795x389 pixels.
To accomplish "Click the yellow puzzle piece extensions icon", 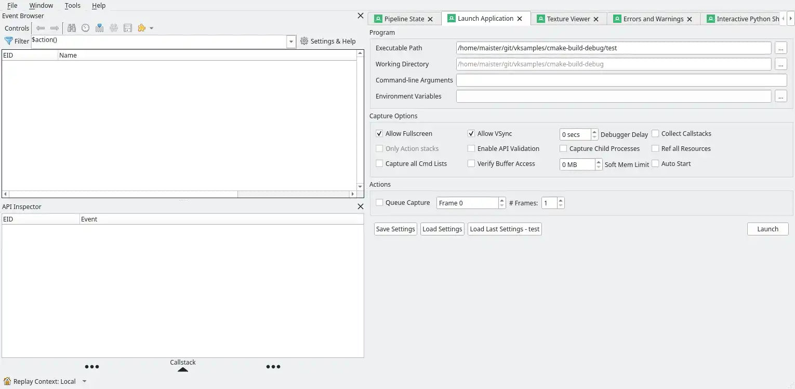I will pos(142,28).
